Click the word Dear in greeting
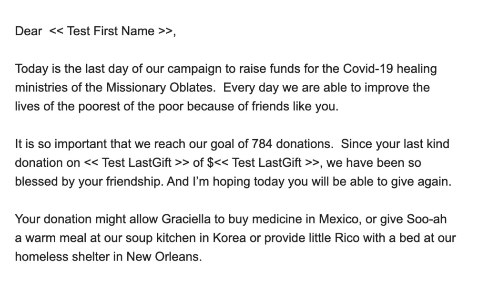The image size is (488, 282). coord(28,31)
